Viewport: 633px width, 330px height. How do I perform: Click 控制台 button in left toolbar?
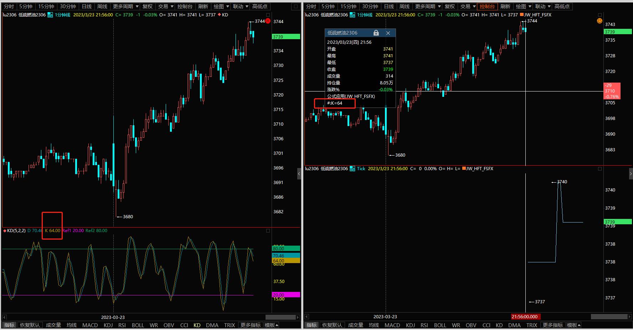[185, 6]
